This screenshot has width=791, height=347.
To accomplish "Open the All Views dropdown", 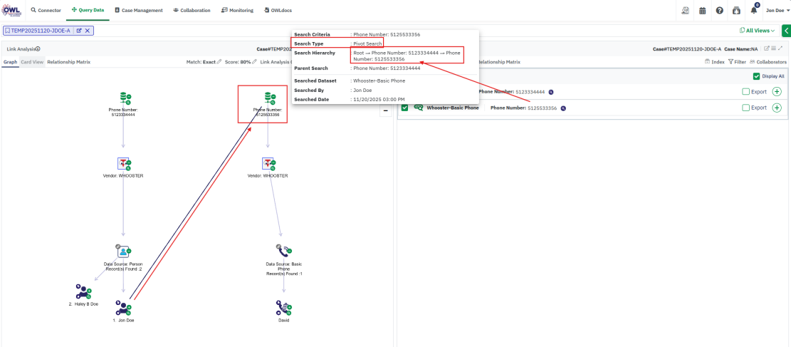I will click(758, 31).
